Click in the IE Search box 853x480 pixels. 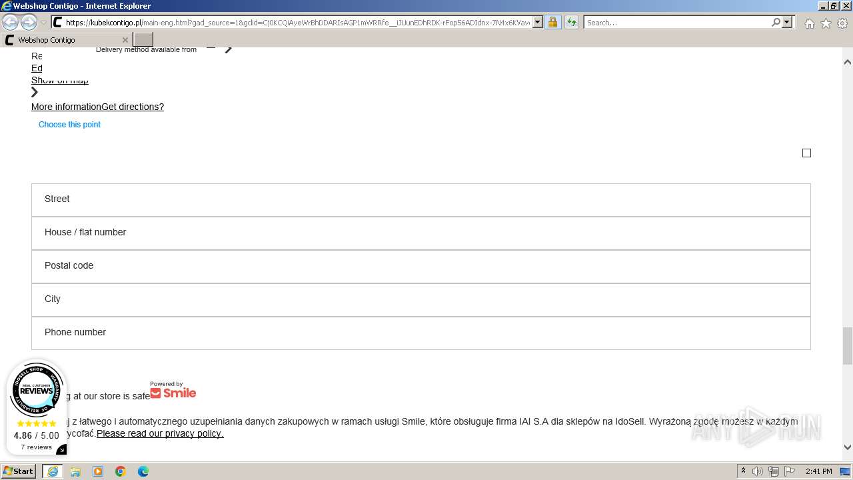[678, 22]
